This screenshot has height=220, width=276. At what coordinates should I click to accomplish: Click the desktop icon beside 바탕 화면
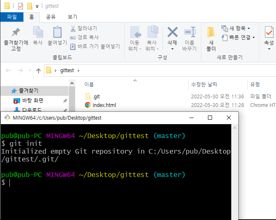click(16, 101)
